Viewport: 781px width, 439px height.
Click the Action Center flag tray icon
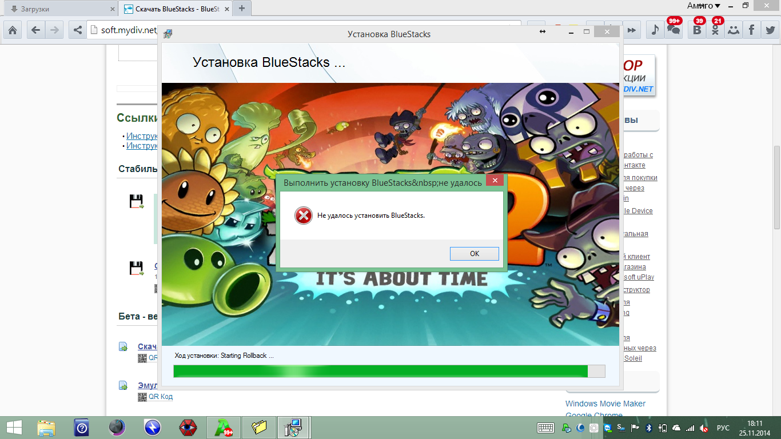635,428
